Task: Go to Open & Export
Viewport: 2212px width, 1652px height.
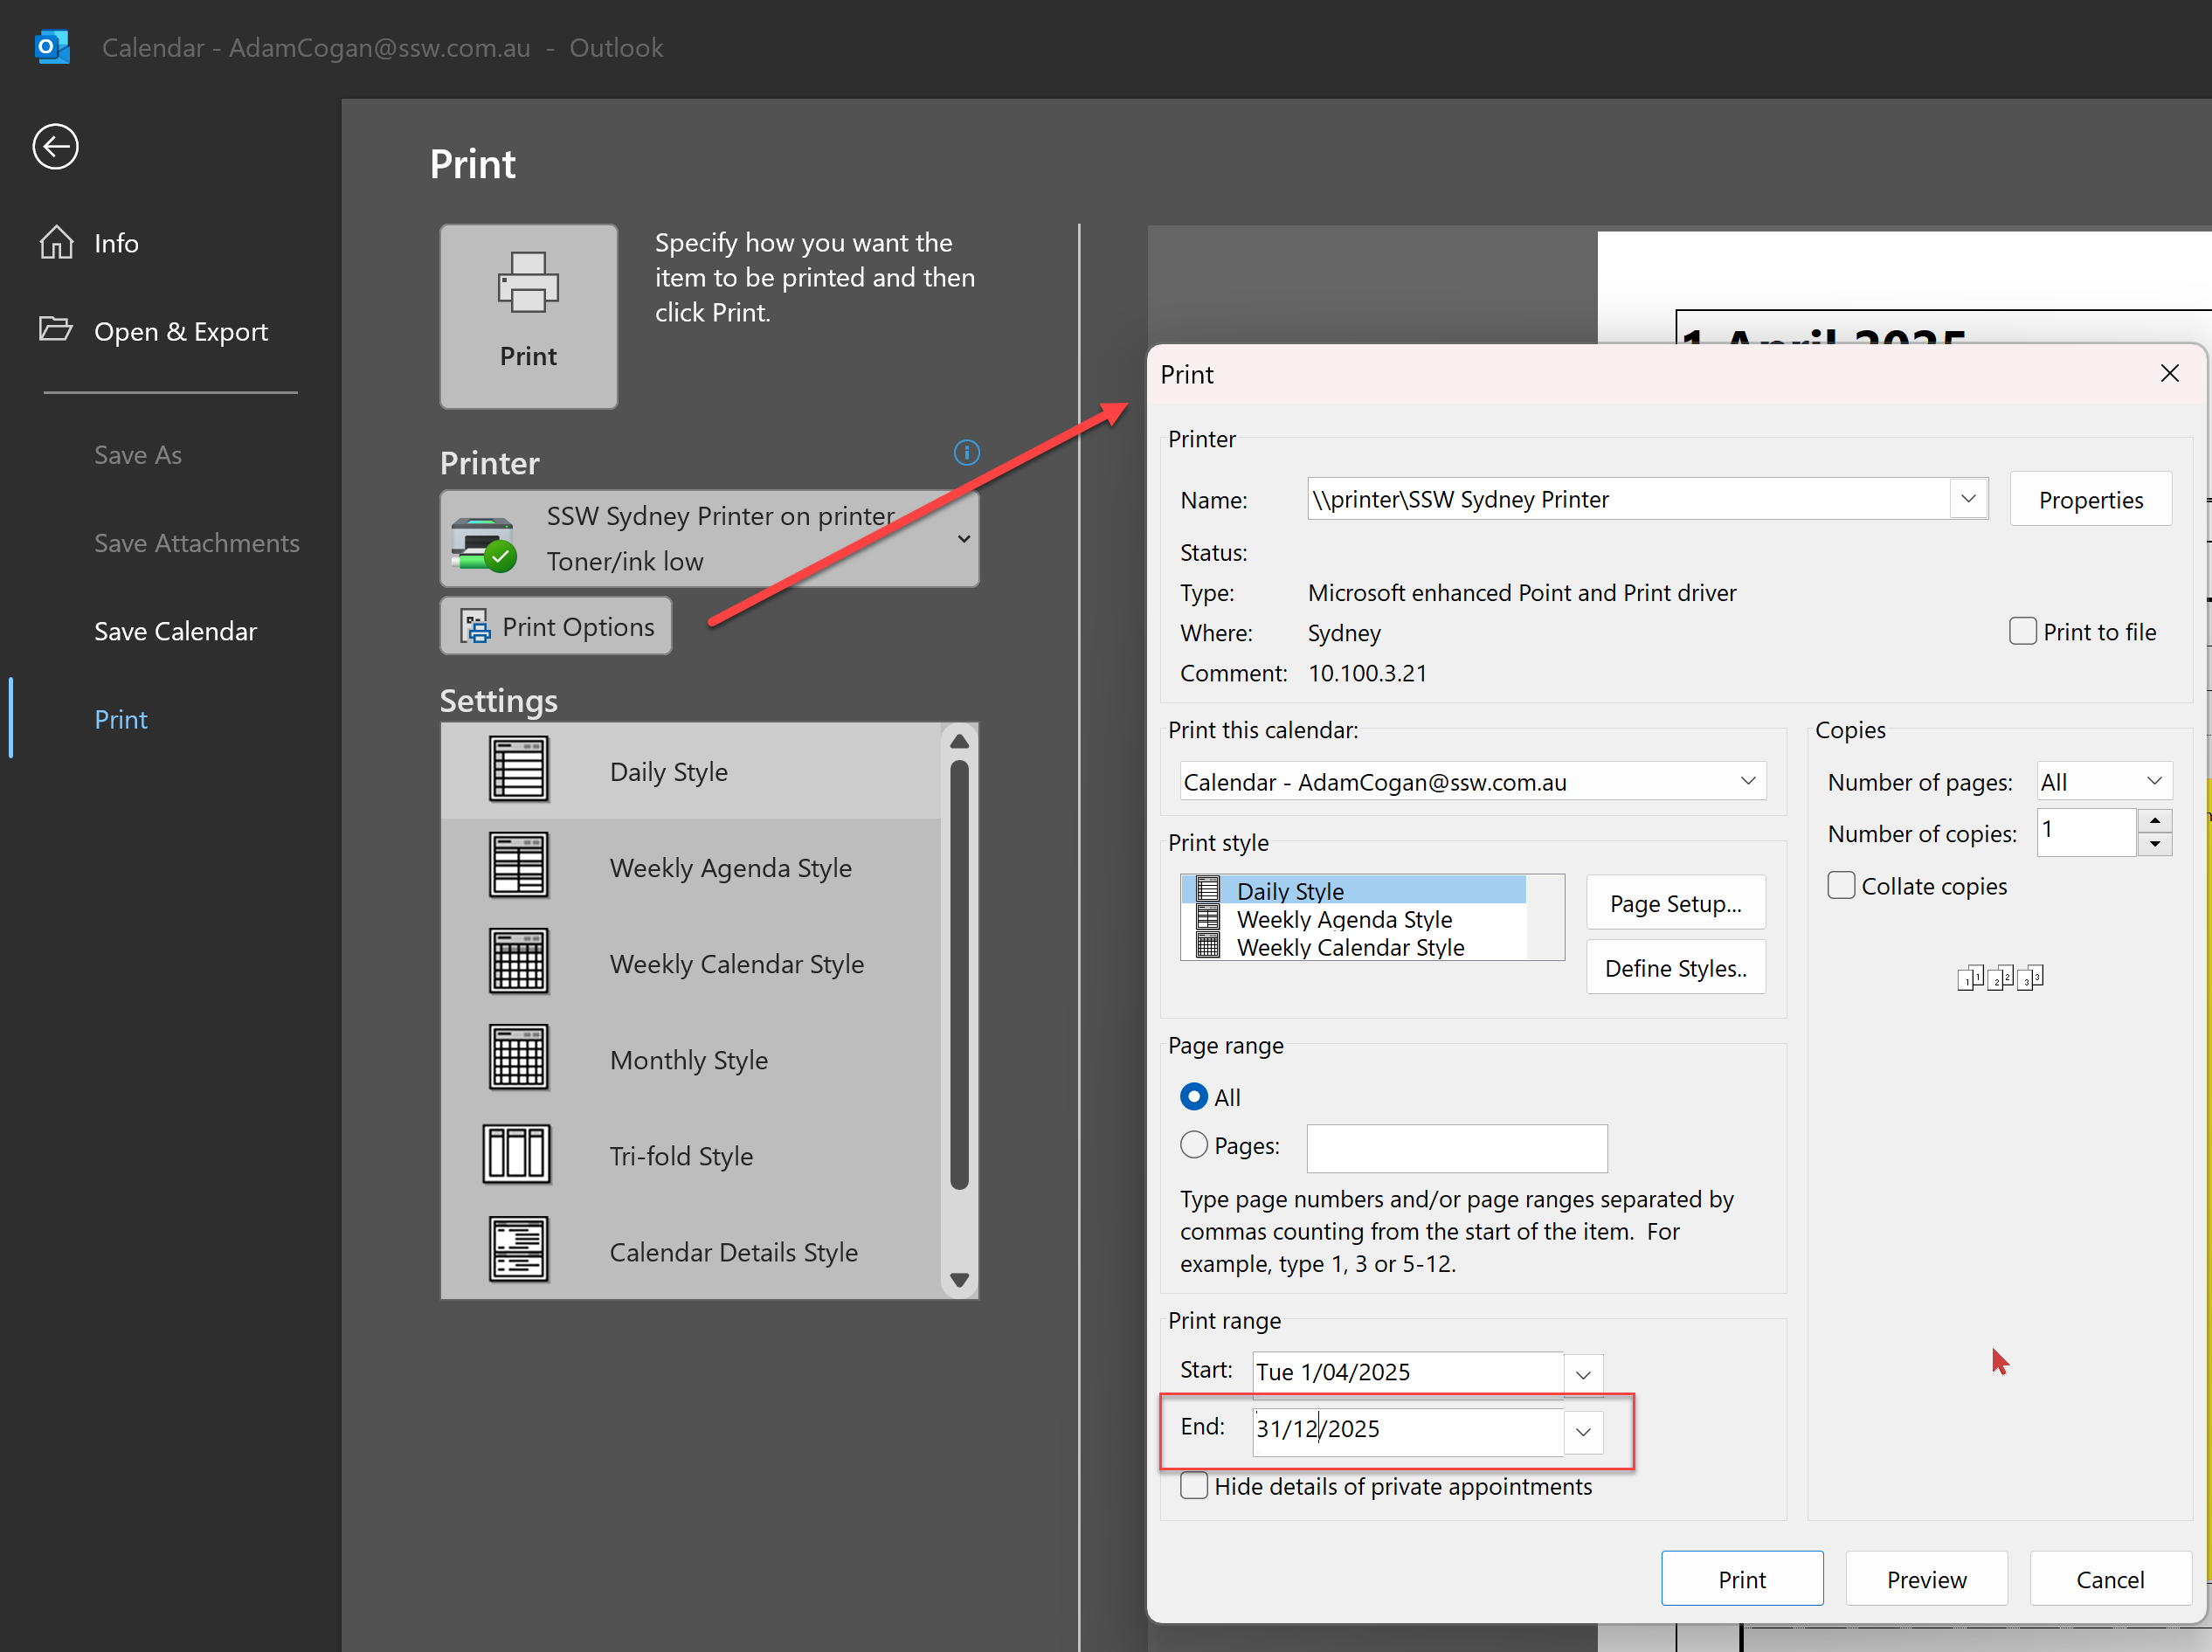Action: pos(180,331)
